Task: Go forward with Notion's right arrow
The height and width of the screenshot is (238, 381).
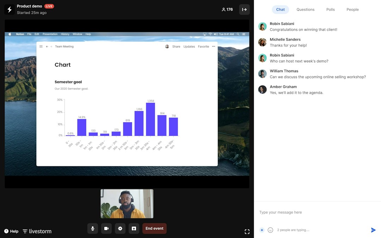Action: click(x=51, y=47)
